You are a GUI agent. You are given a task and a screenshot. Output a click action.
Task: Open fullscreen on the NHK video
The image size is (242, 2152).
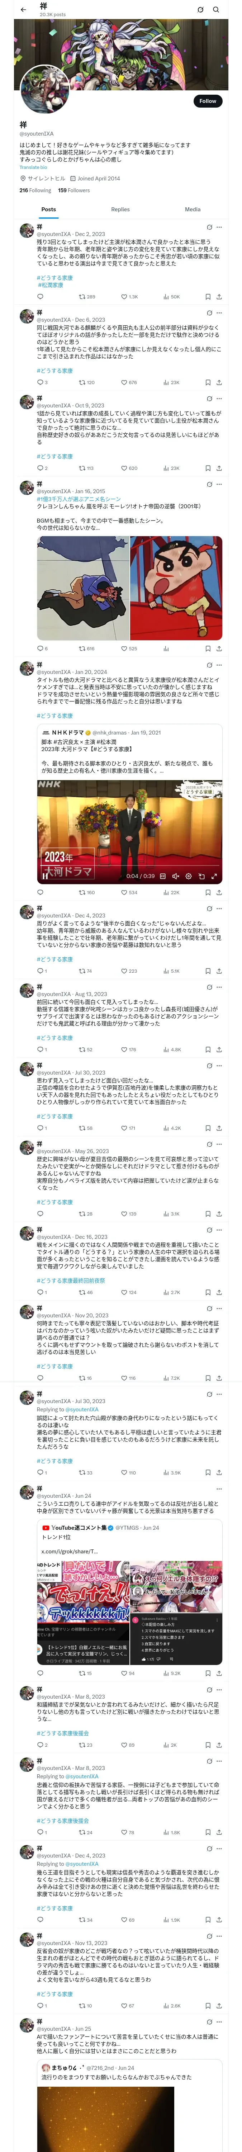pos(214,876)
